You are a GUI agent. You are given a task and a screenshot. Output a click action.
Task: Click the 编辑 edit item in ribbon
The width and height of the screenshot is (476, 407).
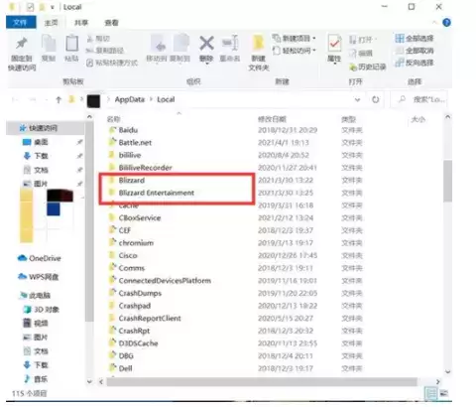tap(361, 54)
